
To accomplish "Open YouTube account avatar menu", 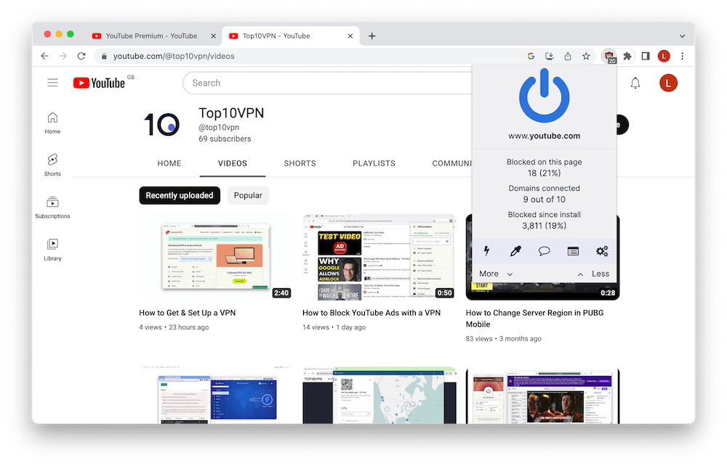I will coord(668,83).
